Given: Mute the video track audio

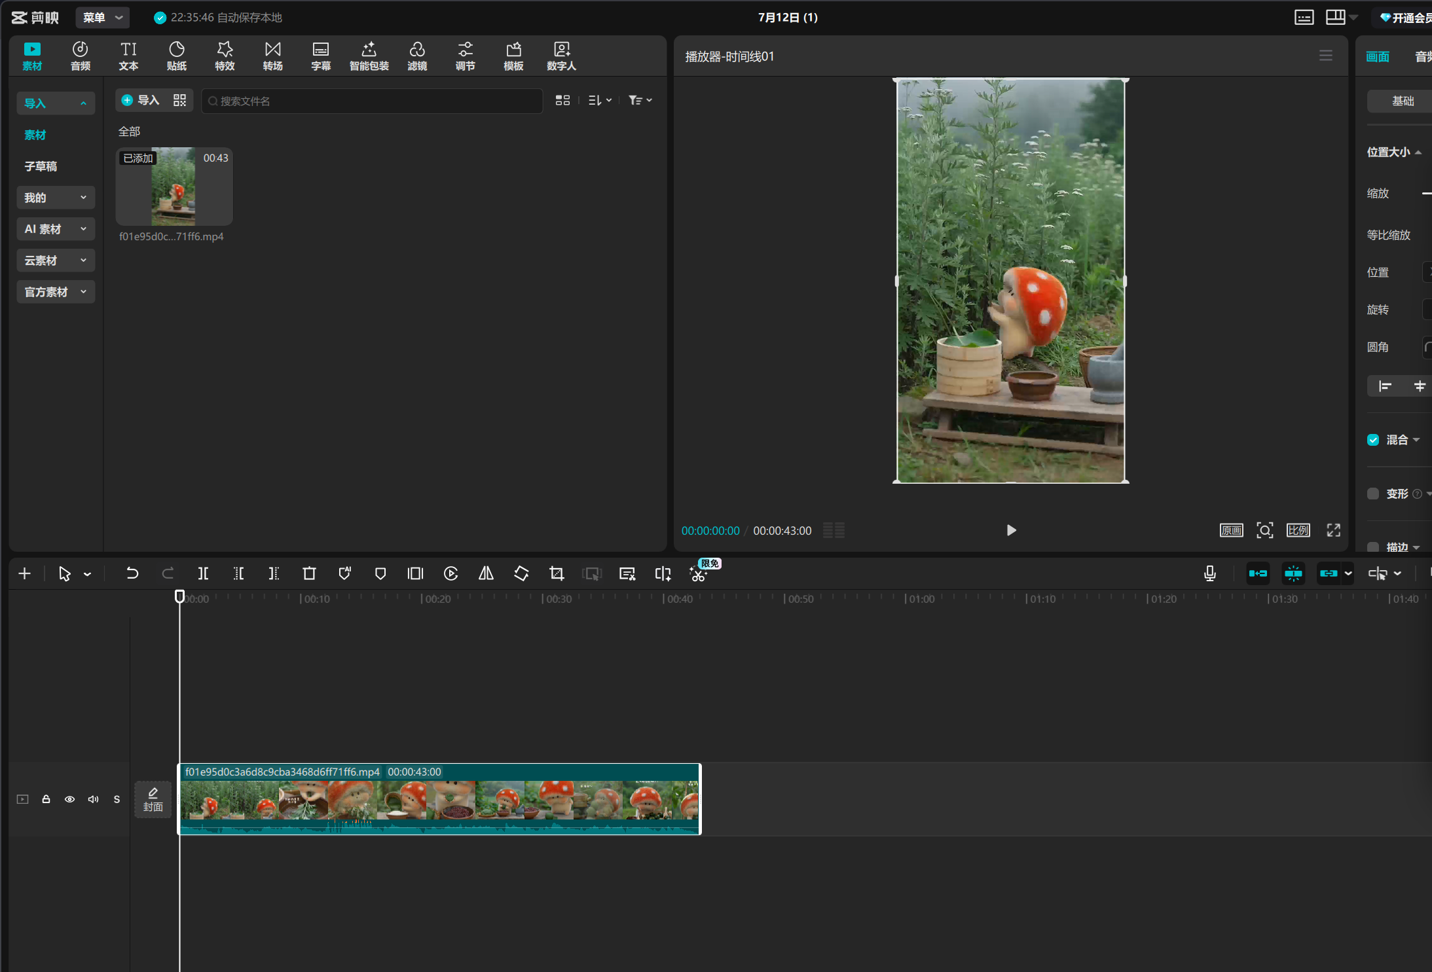Looking at the screenshot, I should point(93,799).
